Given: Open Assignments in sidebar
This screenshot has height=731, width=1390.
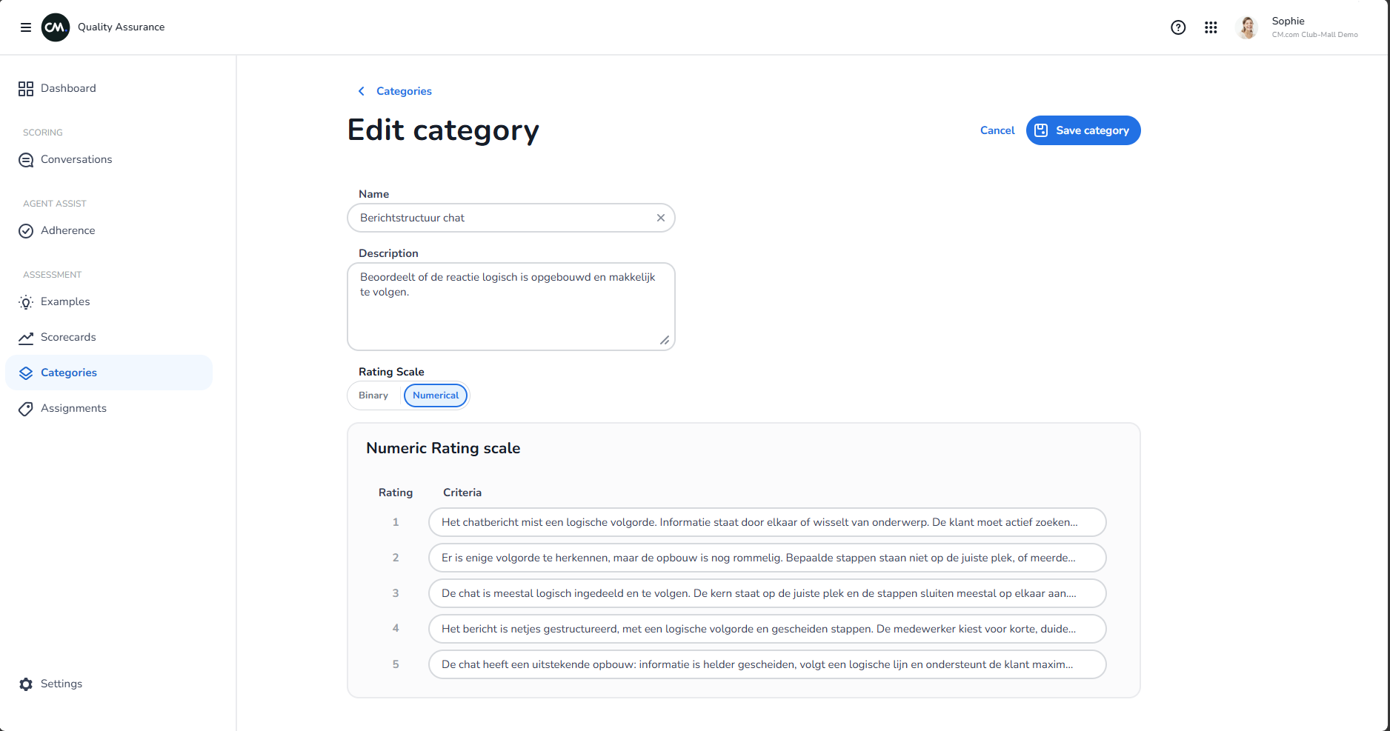Looking at the screenshot, I should pyautogui.click(x=109, y=408).
